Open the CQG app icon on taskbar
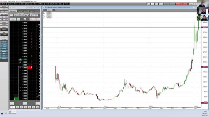Screen dimensions: 209x117 tap(14, 112)
